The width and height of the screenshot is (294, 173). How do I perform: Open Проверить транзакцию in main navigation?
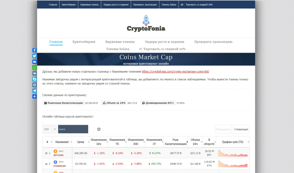coord(214,42)
